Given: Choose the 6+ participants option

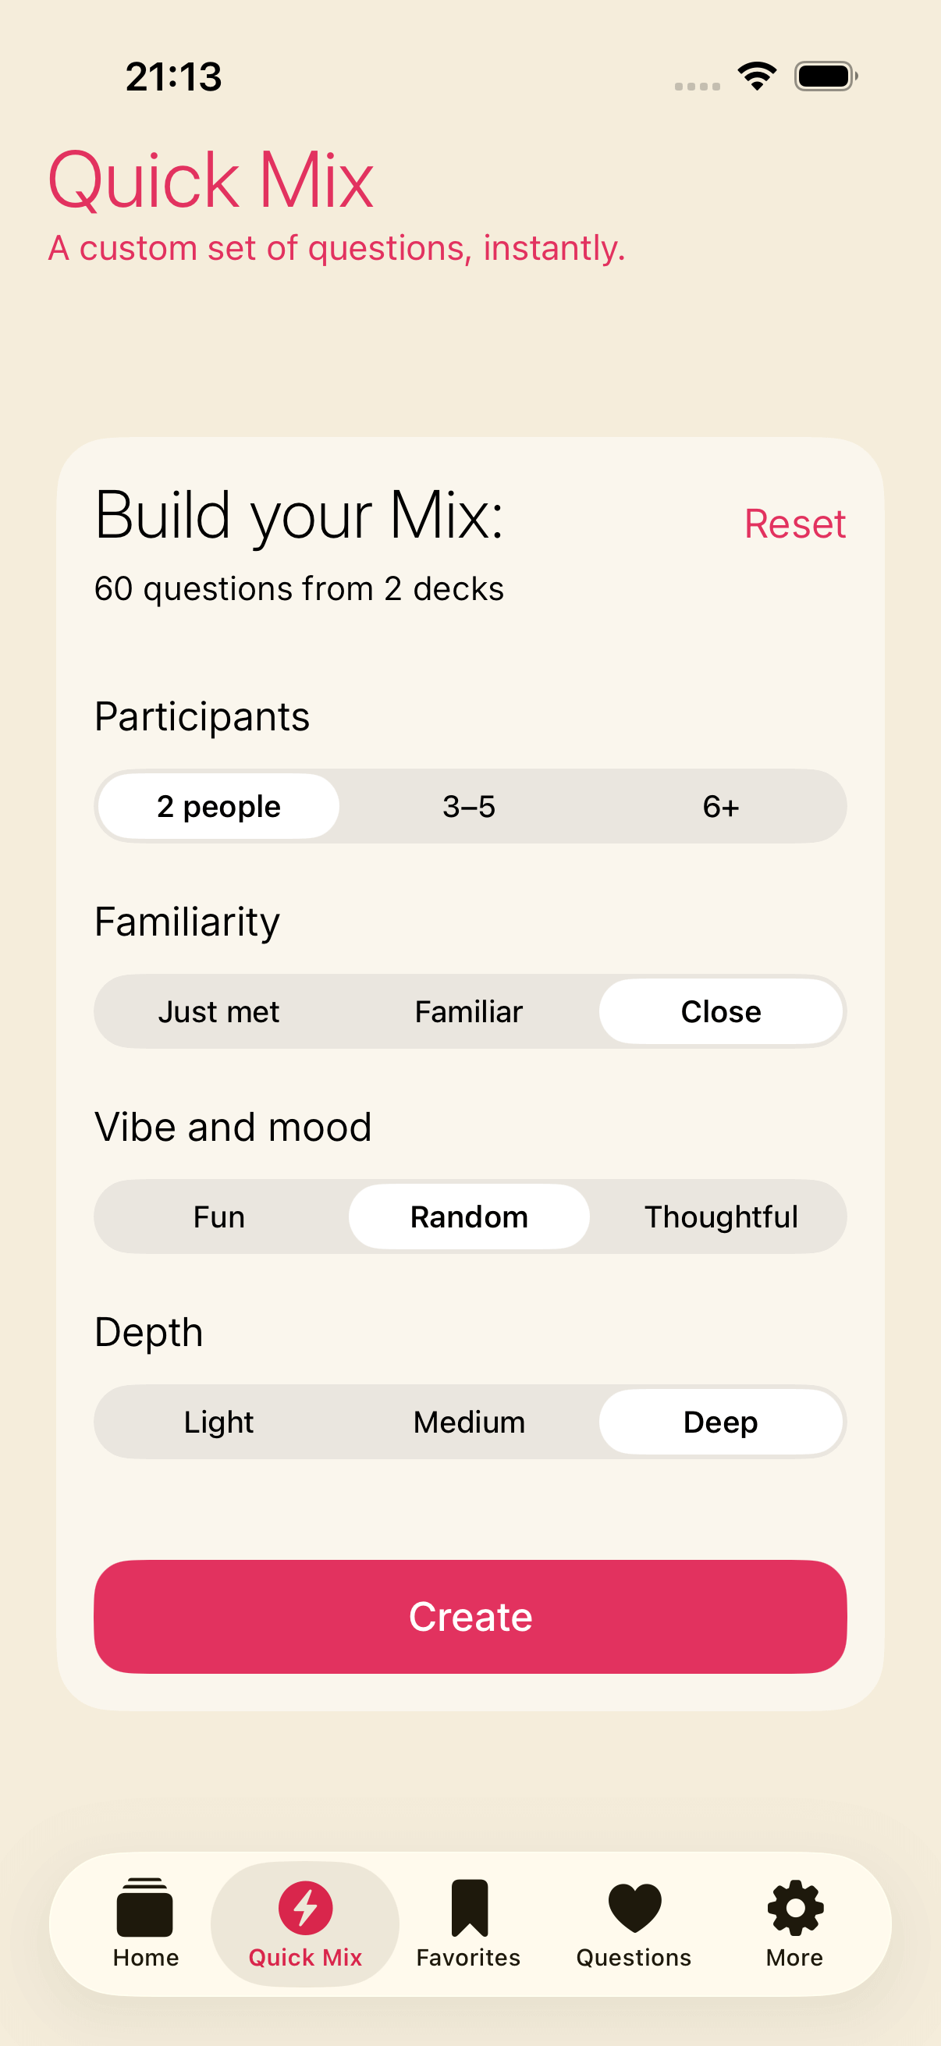Looking at the screenshot, I should click(x=720, y=807).
